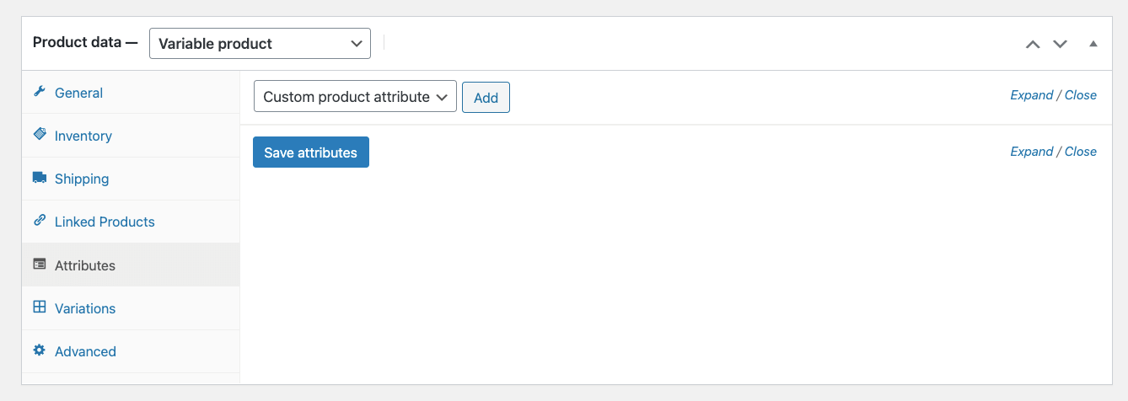Click the Attributes list icon
Screen dimensions: 1128x401
pyautogui.click(x=39, y=265)
